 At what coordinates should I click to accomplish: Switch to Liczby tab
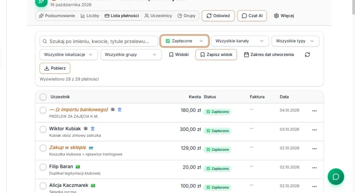90,16
